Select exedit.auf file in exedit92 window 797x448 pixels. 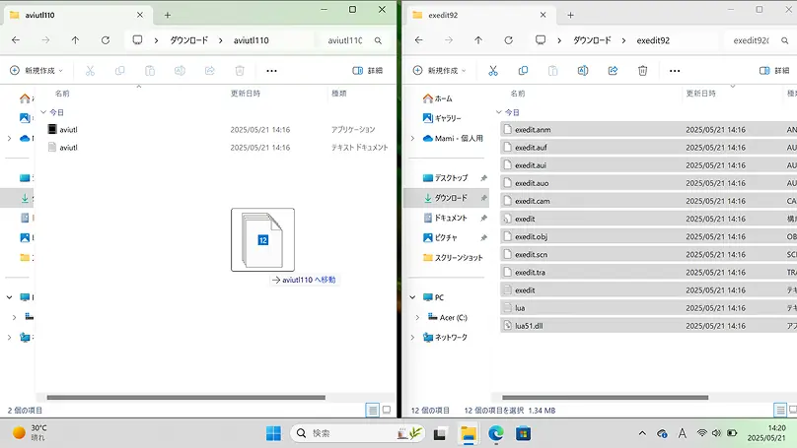[649, 147]
